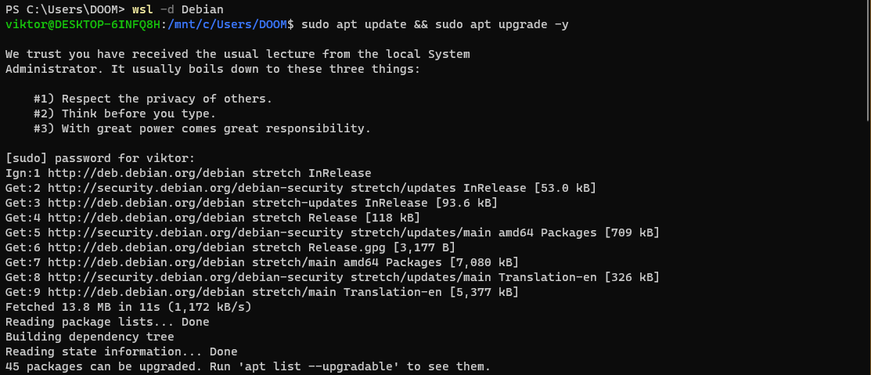
Task: Click the [sudo] password for viktor line
Action: (100, 158)
